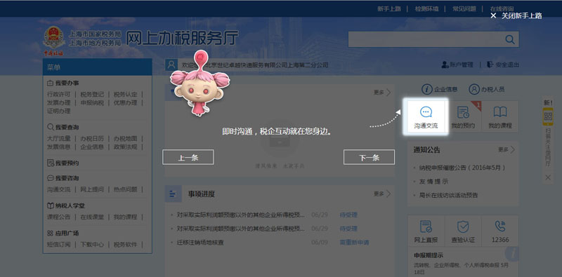Close the QR code side panel
Image resolution: width=562 pixels, height=277 pixels.
click(x=548, y=177)
